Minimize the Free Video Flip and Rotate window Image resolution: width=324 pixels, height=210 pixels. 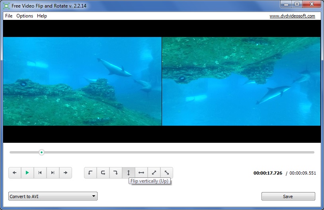(286, 4)
